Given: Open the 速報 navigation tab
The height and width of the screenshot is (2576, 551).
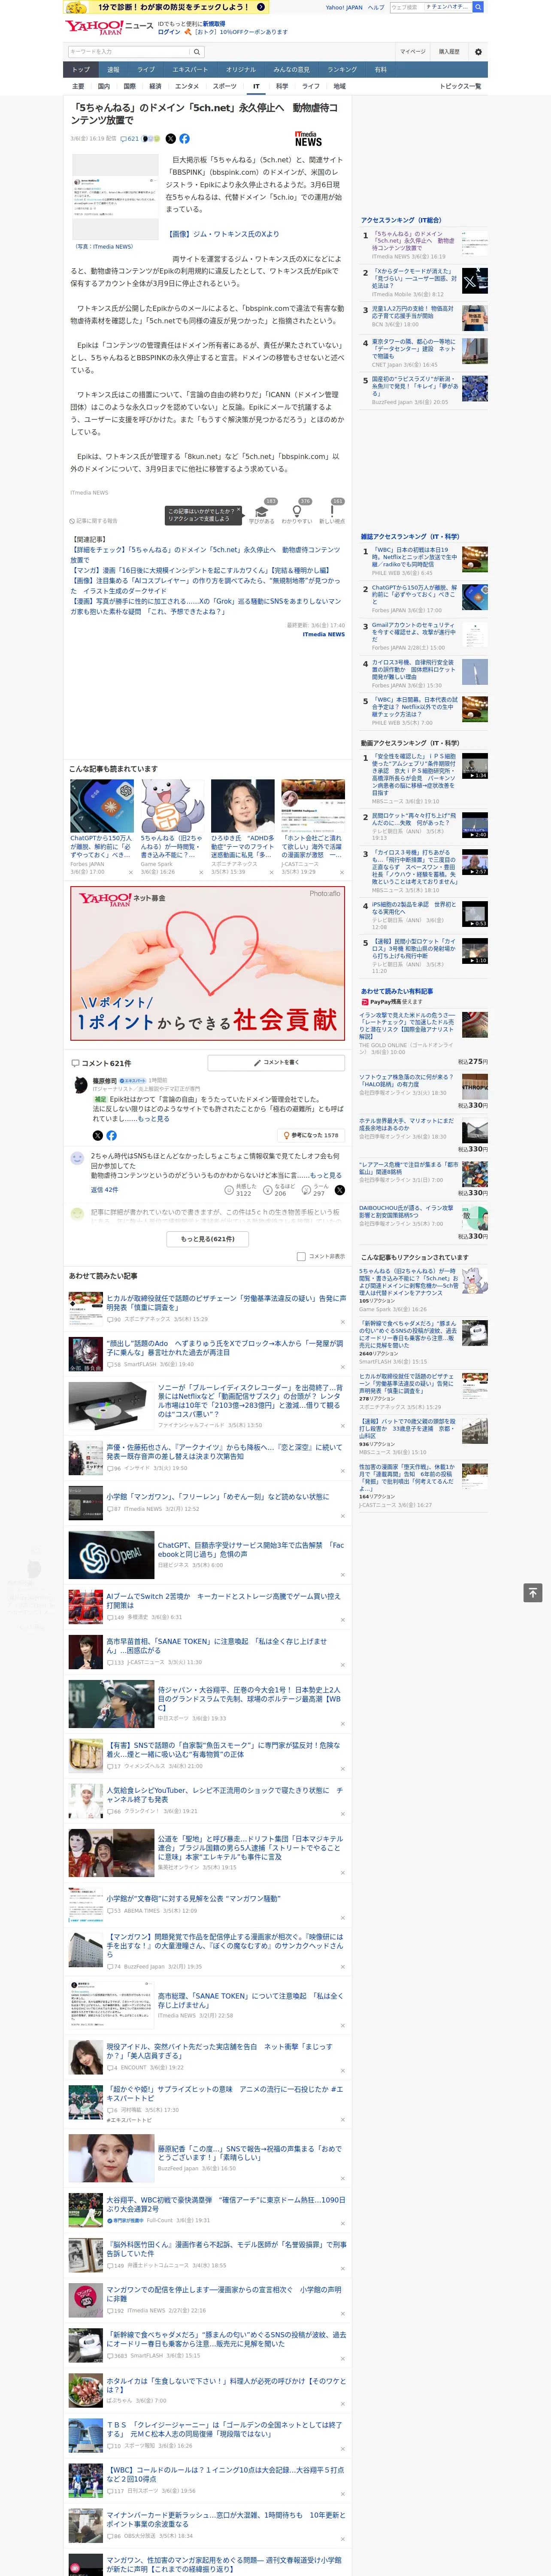Looking at the screenshot, I should point(113,70).
